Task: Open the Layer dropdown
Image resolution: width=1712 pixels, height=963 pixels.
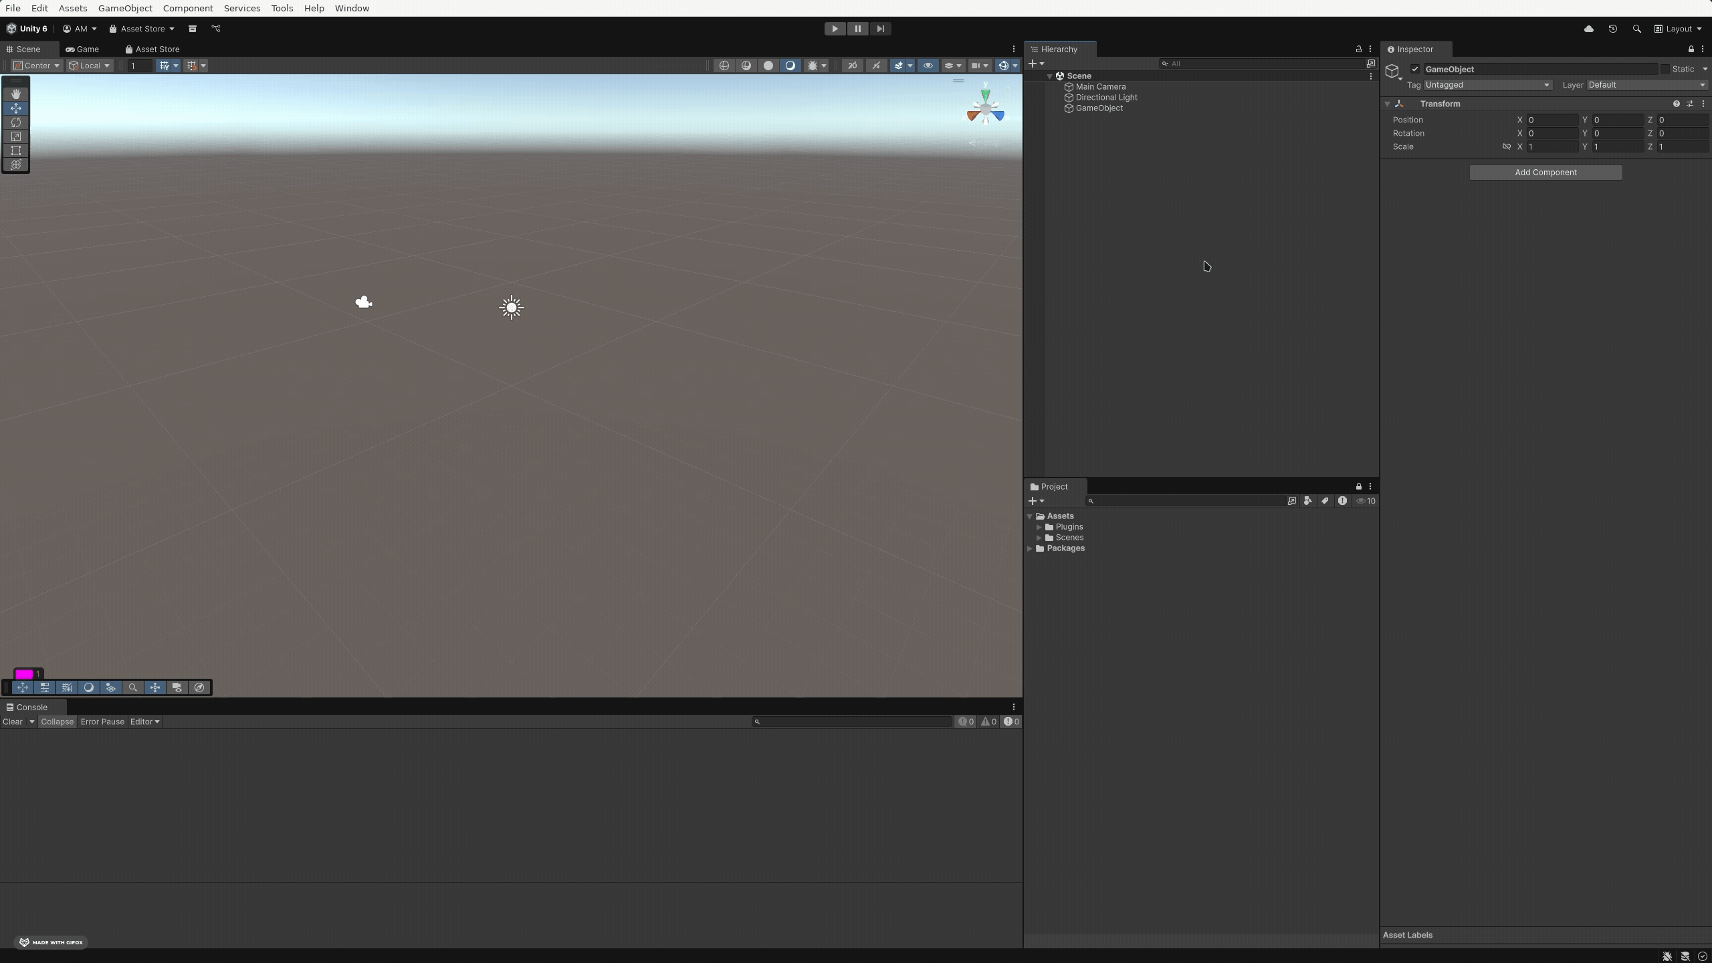Action: point(1646,85)
